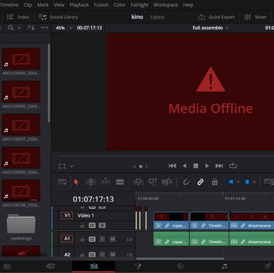Solo the A1 audio track

click(102, 239)
